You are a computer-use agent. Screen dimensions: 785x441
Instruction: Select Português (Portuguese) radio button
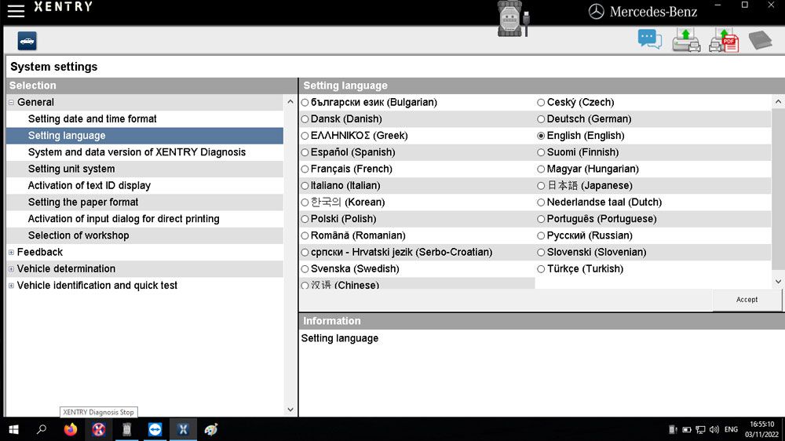pyautogui.click(x=541, y=219)
